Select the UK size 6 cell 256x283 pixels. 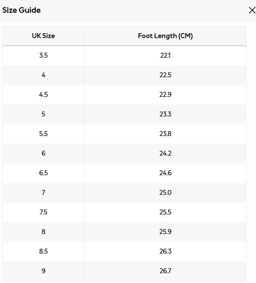(43, 153)
